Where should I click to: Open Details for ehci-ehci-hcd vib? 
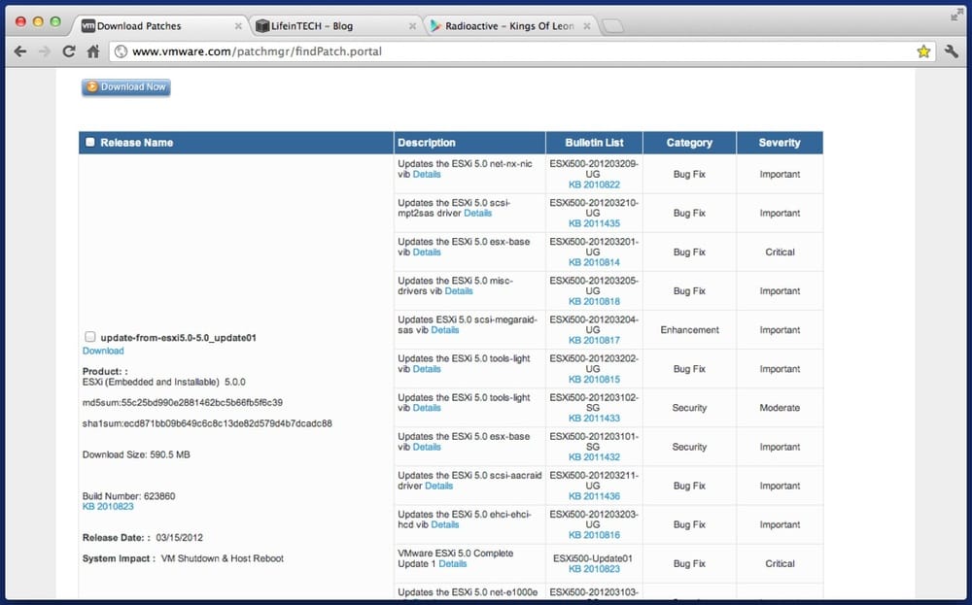pos(445,524)
